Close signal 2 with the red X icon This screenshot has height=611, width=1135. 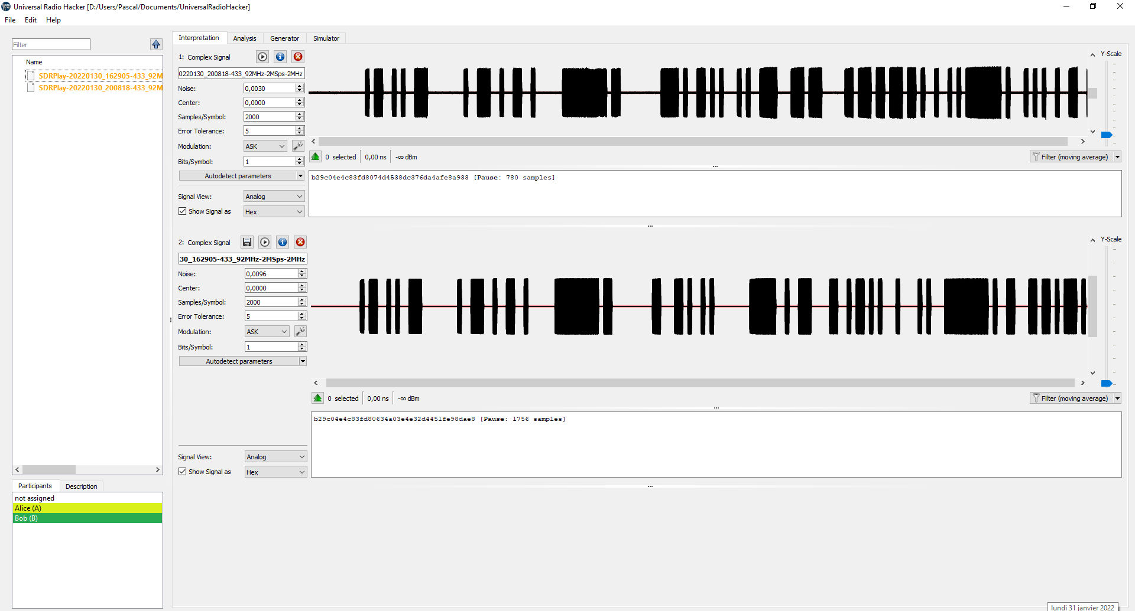300,242
